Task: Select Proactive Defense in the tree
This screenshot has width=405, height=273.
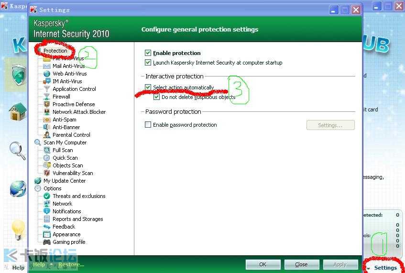Action: (x=74, y=104)
